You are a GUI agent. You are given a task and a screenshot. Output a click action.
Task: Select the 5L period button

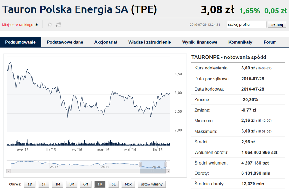coord(113,184)
